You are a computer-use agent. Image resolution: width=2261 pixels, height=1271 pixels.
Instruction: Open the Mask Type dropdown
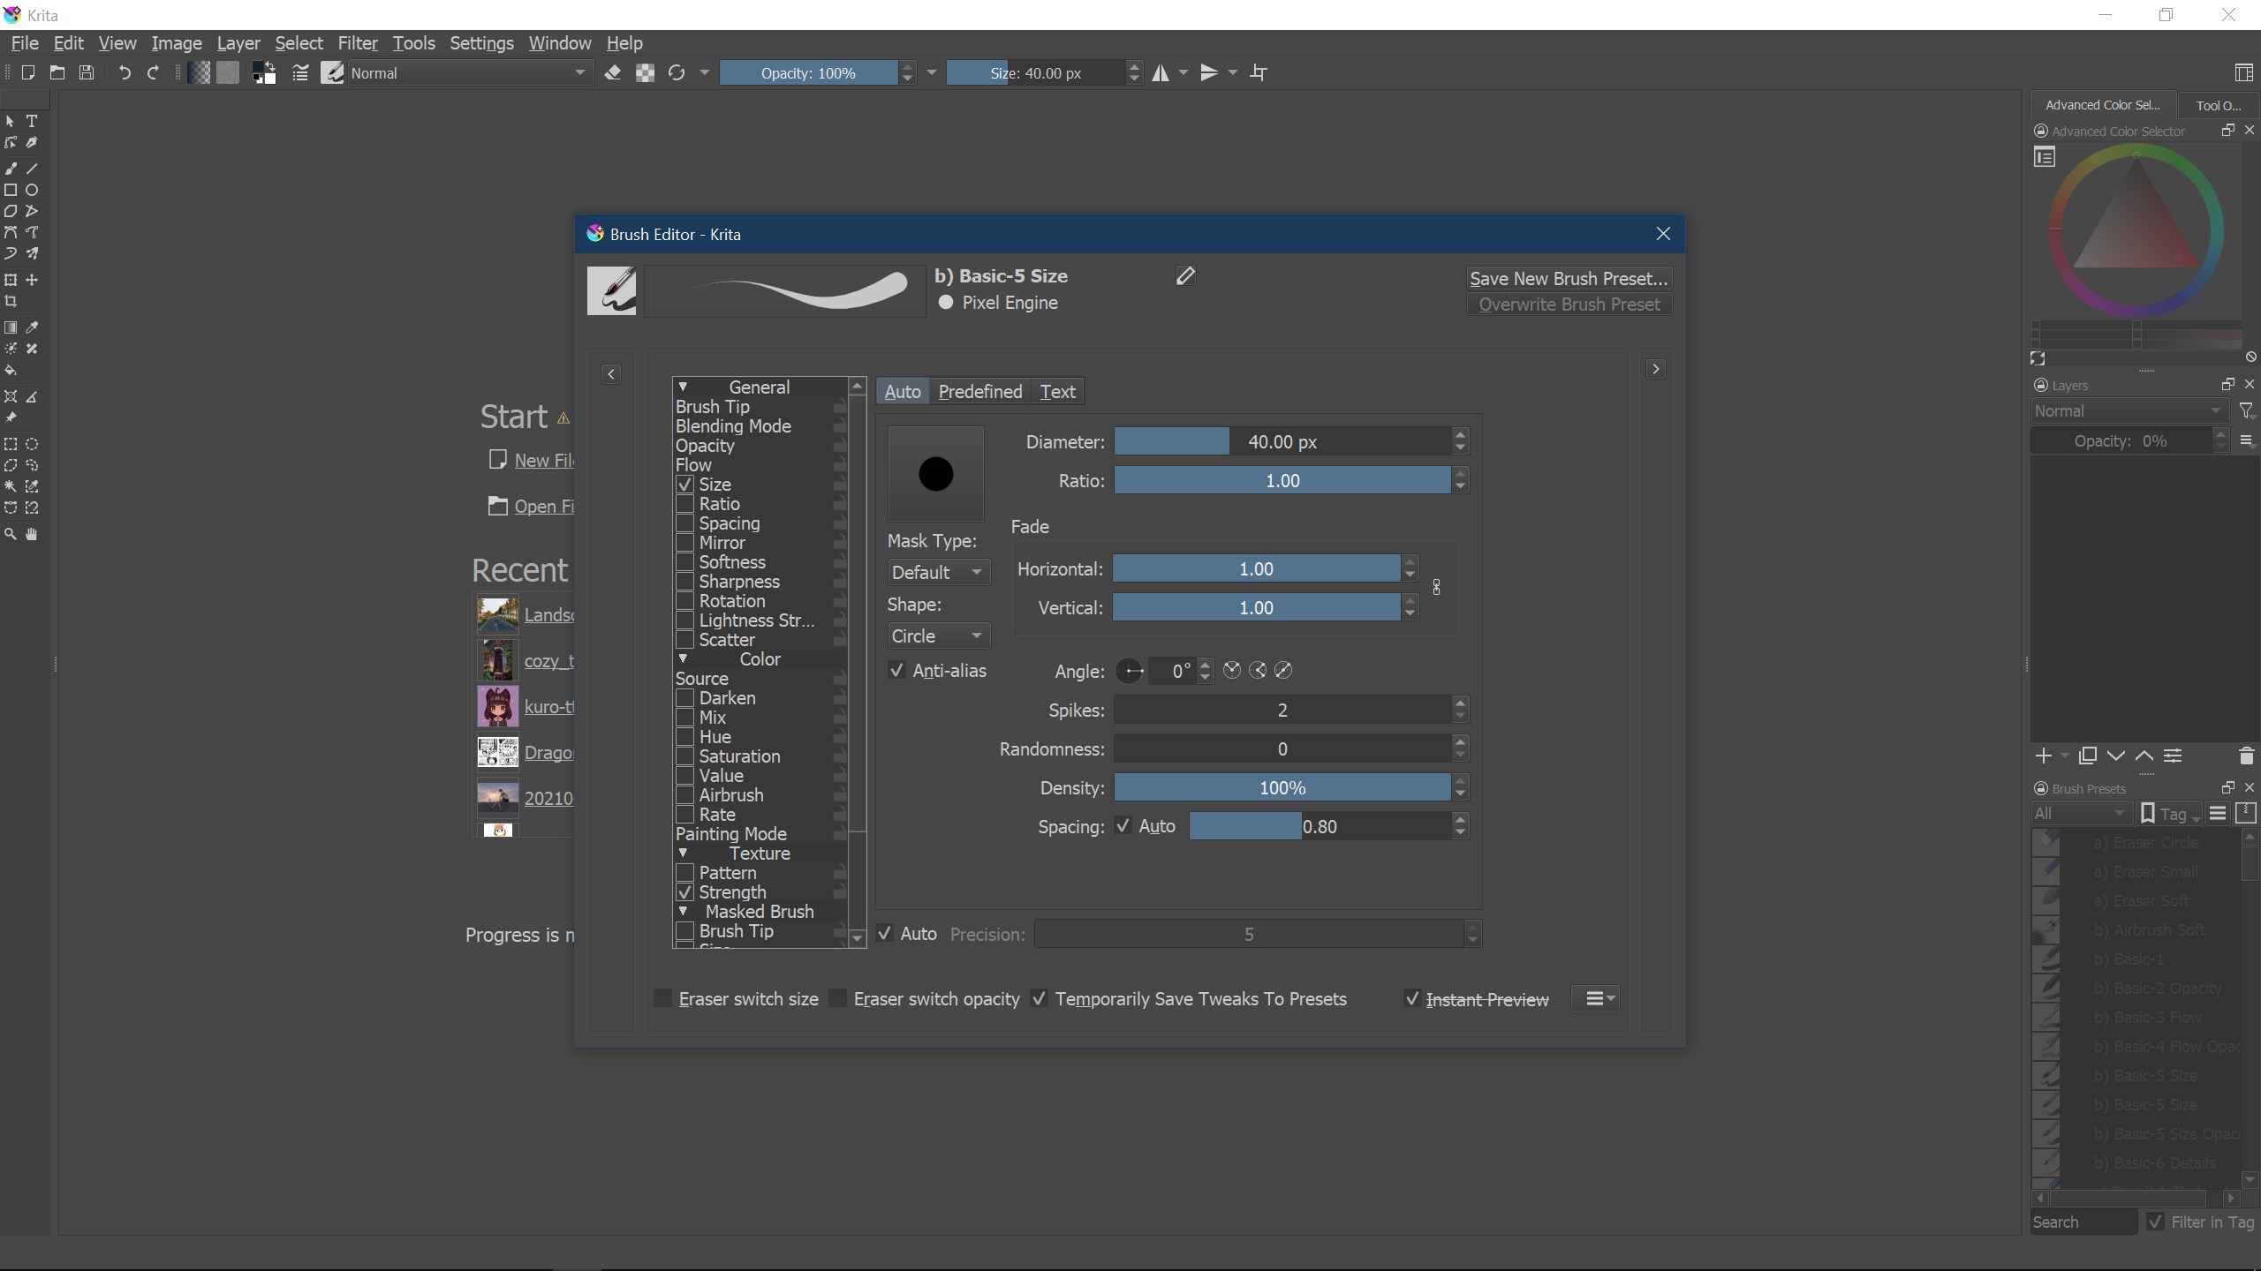pos(937,571)
